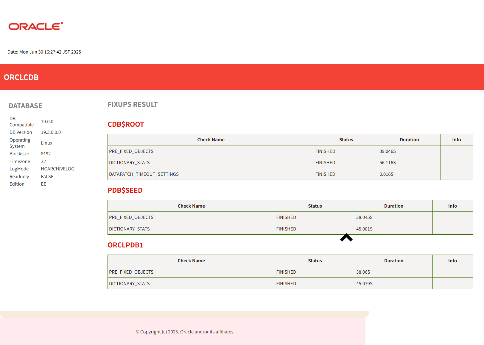
Task: Open the Check Name column menu in PDB$SEED
Action: pyautogui.click(x=191, y=206)
